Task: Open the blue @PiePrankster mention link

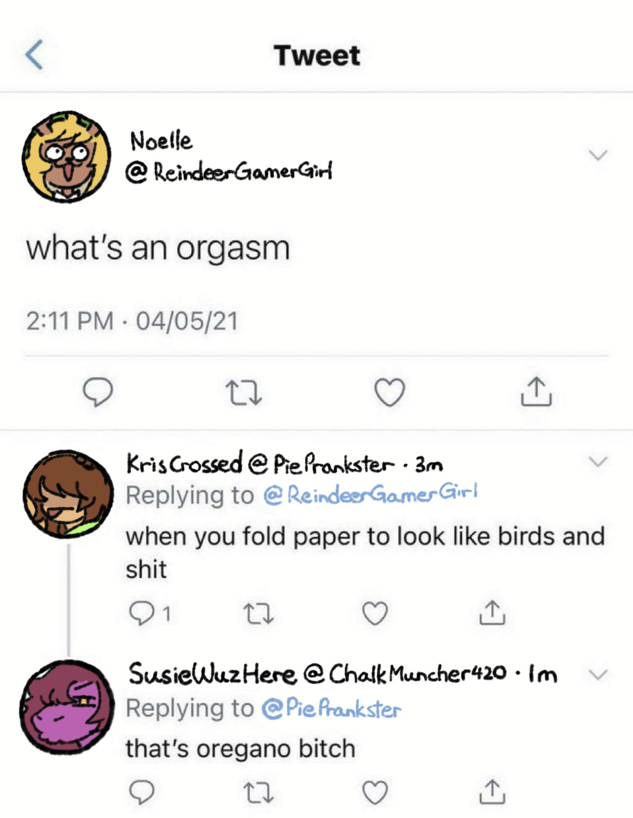Action: click(331, 708)
